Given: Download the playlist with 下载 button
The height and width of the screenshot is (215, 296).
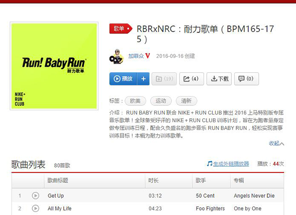Looking at the screenshot, I should (x=219, y=79).
